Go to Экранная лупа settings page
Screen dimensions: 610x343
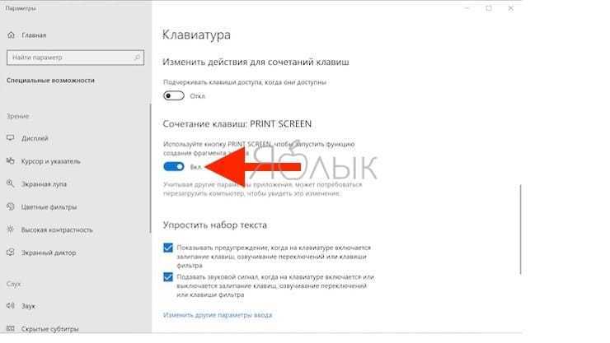(x=44, y=184)
